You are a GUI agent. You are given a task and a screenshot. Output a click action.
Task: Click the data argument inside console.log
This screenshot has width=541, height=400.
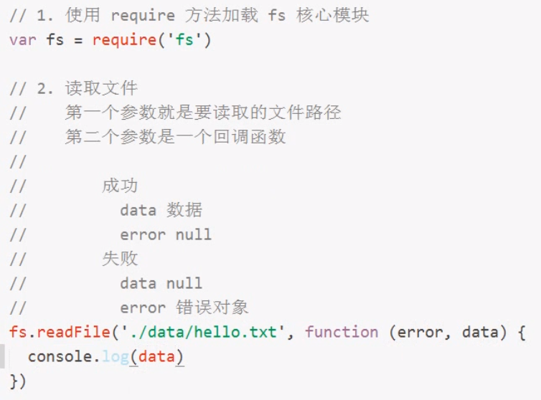[156, 356]
